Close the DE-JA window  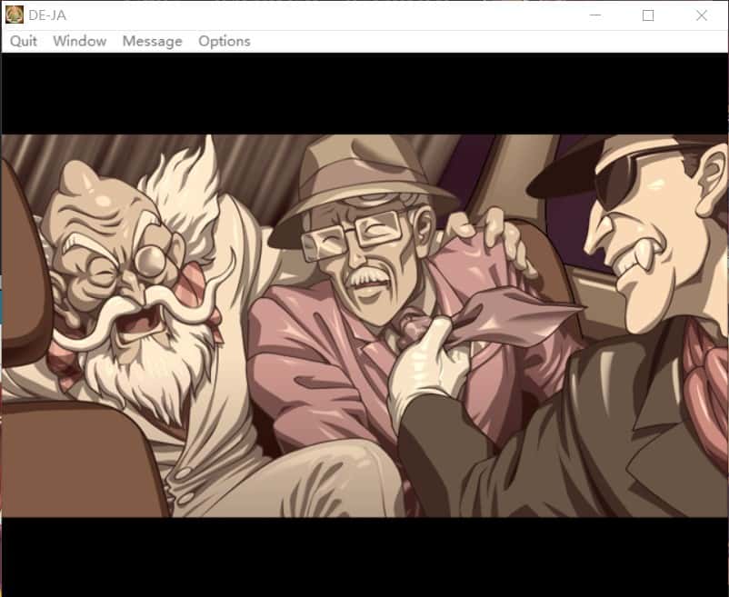[702, 15]
